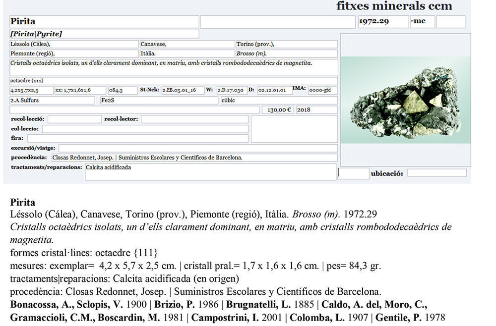
Task: Click the 'recol·lector' input field
Action: [x=194, y=119]
